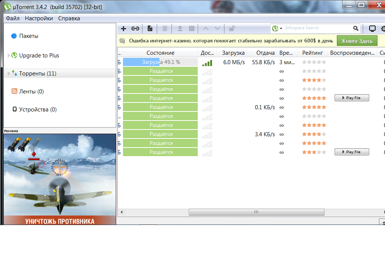Click the Remove torrent trash icon
Image resolution: width=385 pixels, height=268 pixels.
coord(165,29)
